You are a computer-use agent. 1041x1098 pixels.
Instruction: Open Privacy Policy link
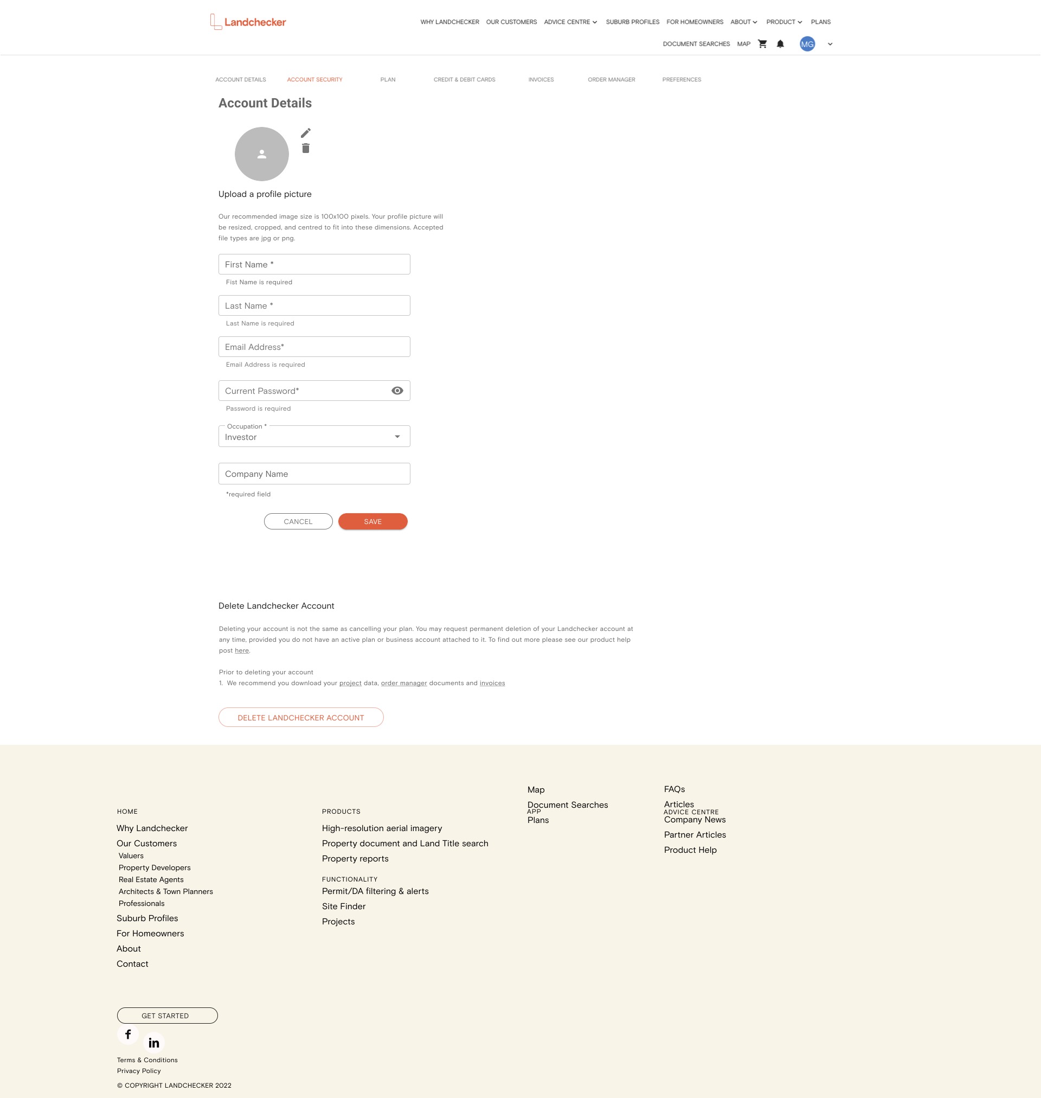click(139, 1071)
